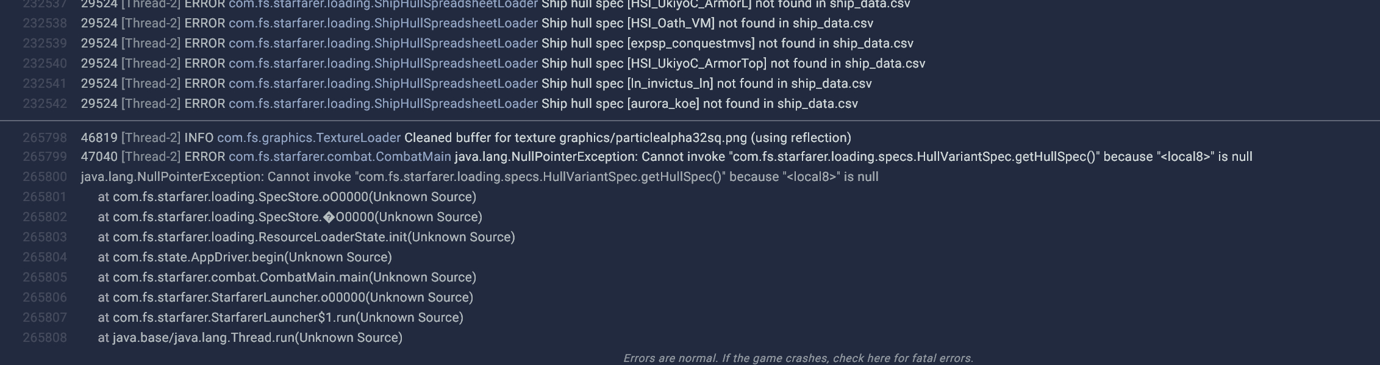1380x365 pixels.
Task: Click the java.lang.Thread.run stack frame
Action: pos(250,338)
